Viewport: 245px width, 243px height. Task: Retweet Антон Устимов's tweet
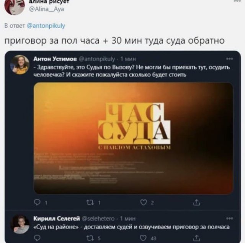click(90, 202)
